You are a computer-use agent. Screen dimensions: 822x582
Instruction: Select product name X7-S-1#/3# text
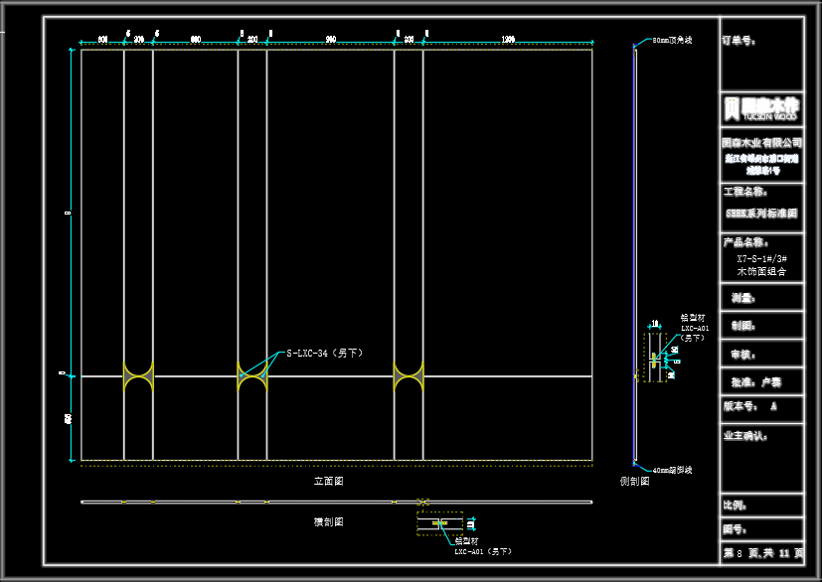point(761,258)
